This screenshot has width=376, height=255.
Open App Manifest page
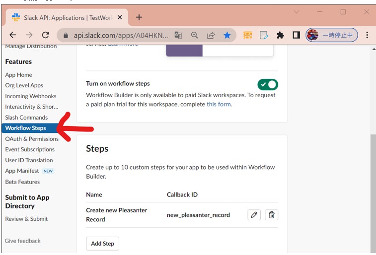(22, 171)
